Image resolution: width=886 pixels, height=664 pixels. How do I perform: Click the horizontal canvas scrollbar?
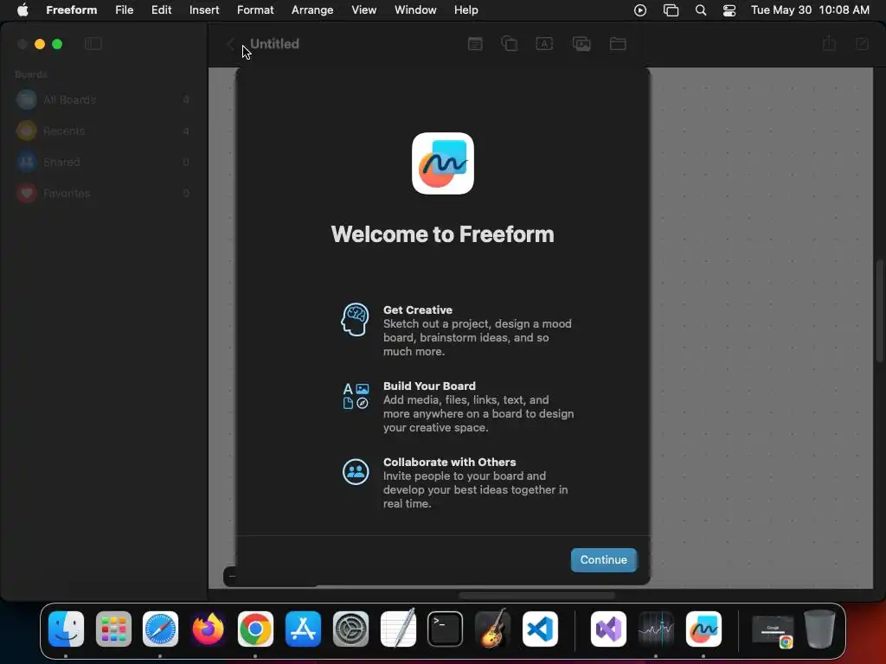(x=536, y=595)
